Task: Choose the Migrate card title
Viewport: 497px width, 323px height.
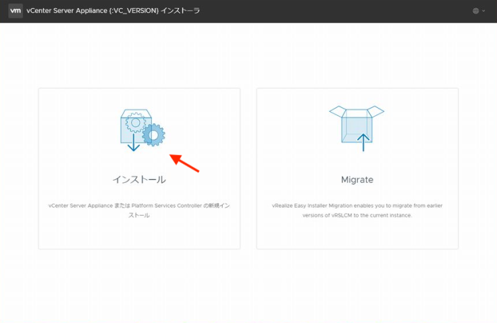Action: click(x=357, y=179)
